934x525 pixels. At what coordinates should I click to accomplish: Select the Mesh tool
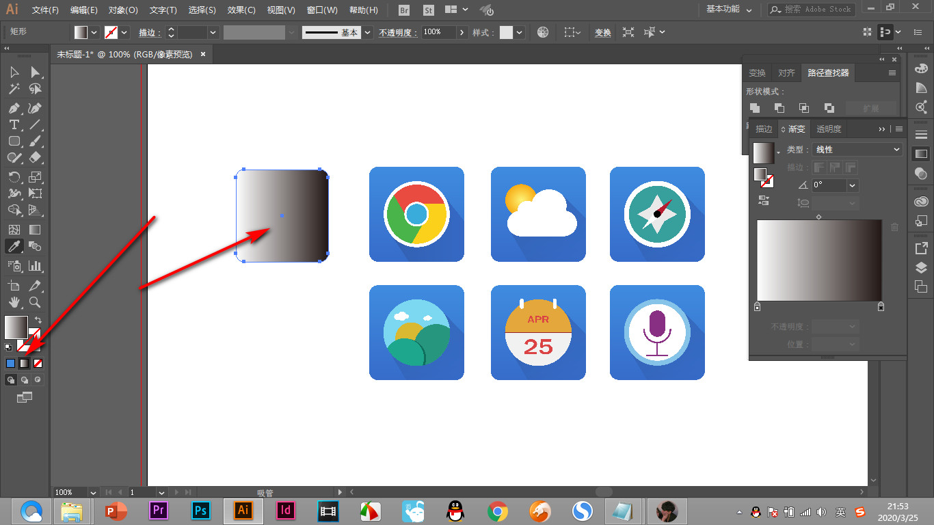(14, 230)
